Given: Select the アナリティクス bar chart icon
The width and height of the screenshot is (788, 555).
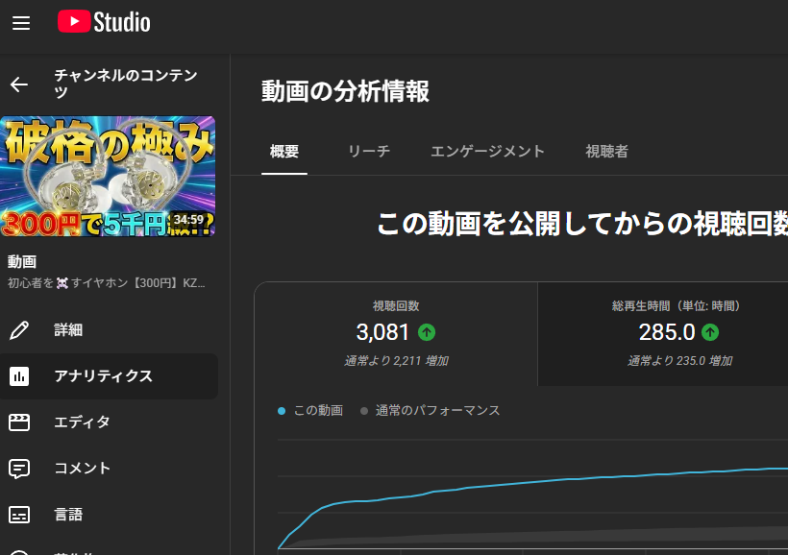Looking at the screenshot, I should coord(17,375).
